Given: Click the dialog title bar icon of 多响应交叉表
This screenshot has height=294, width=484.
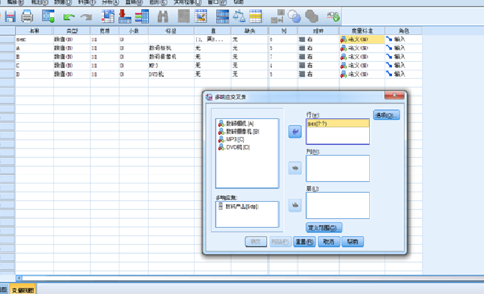Looking at the screenshot, I should (x=209, y=96).
